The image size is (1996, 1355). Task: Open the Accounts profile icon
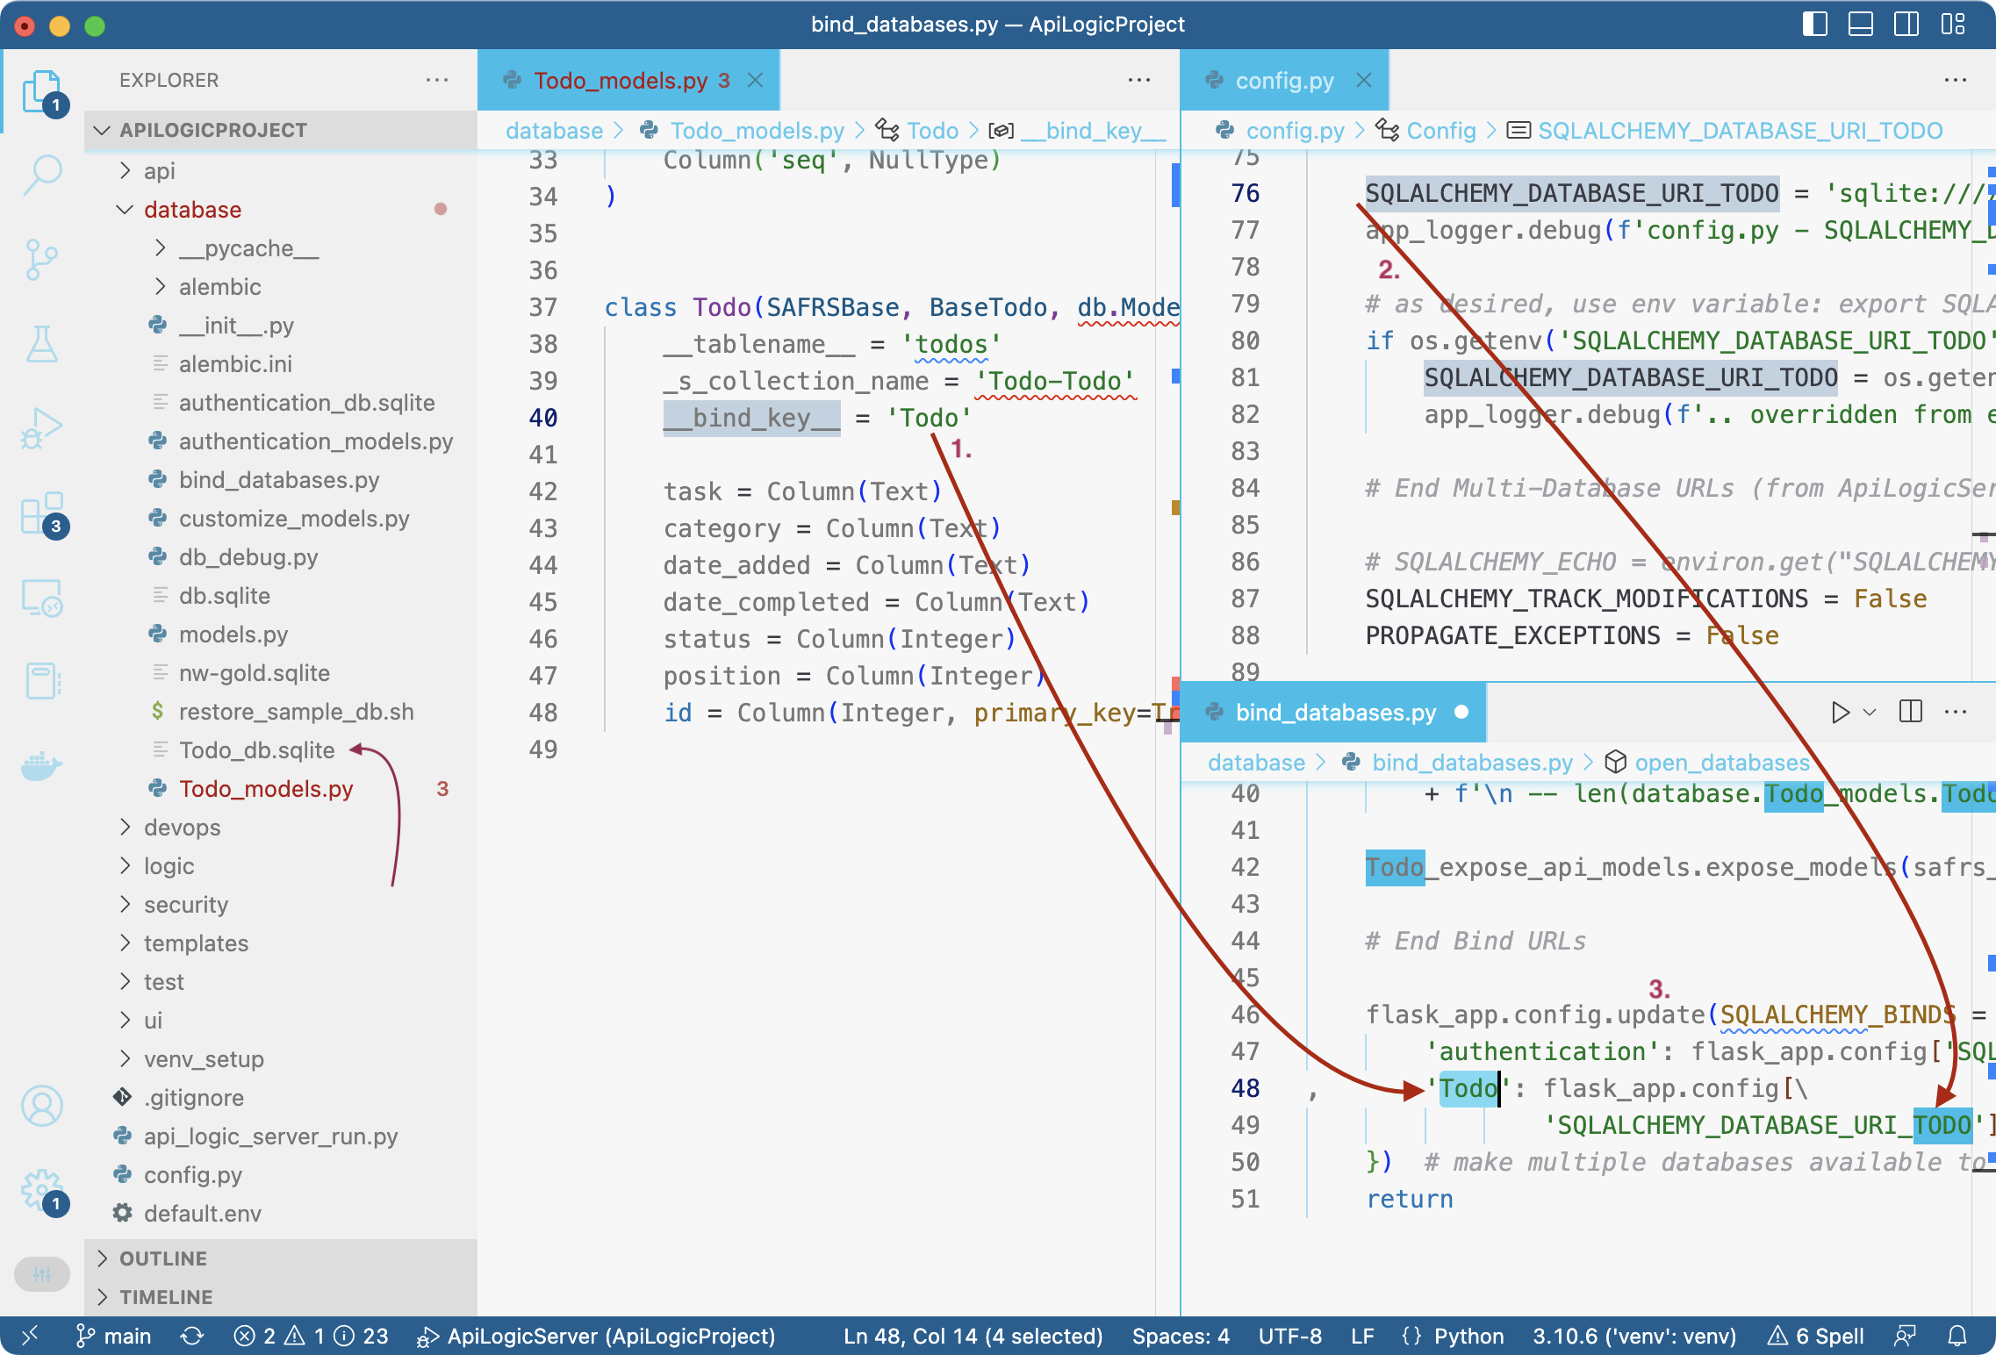42,1106
